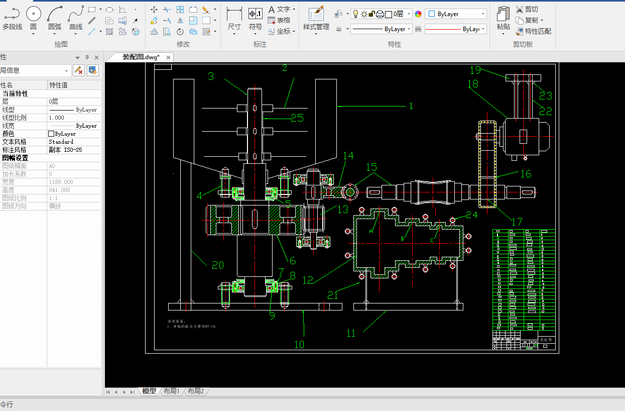Close the 装配图.dwg document tab

pos(169,57)
